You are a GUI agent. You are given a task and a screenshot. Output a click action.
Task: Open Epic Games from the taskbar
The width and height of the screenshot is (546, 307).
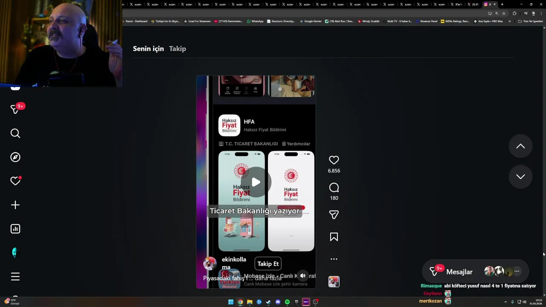click(296, 302)
